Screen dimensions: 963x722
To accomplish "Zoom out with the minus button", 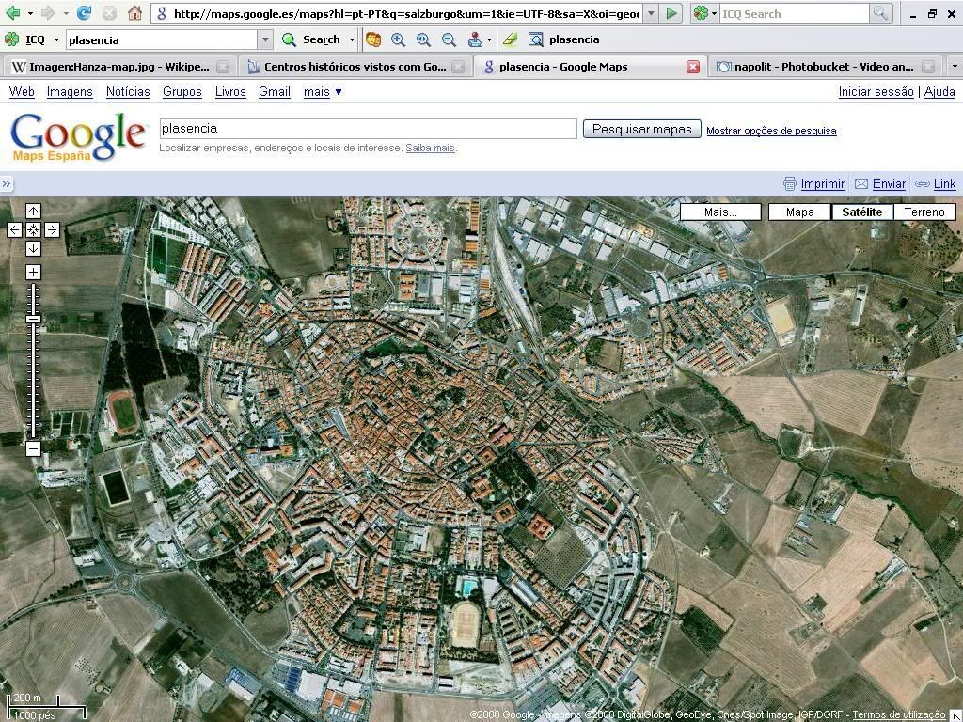I will tap(33, 448).
